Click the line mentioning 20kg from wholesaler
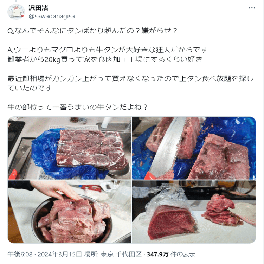 click(105, 59)
